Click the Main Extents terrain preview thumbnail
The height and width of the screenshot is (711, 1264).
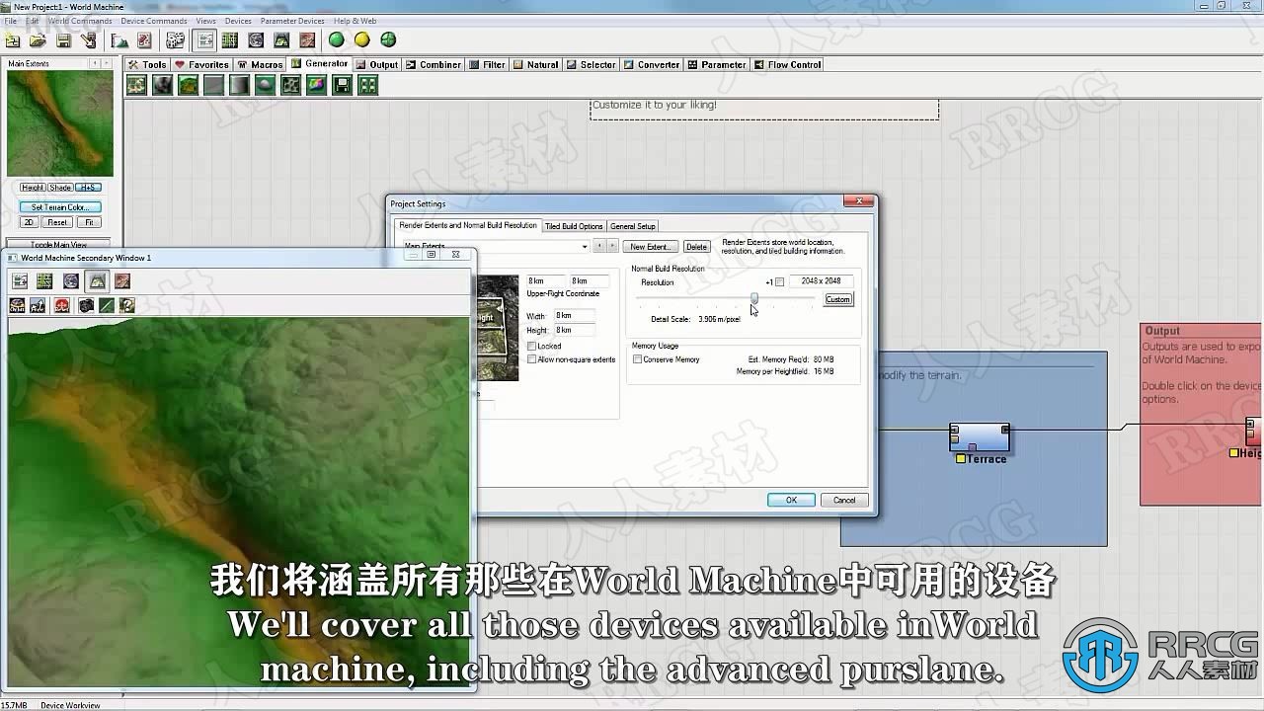[x=60, y=123]
